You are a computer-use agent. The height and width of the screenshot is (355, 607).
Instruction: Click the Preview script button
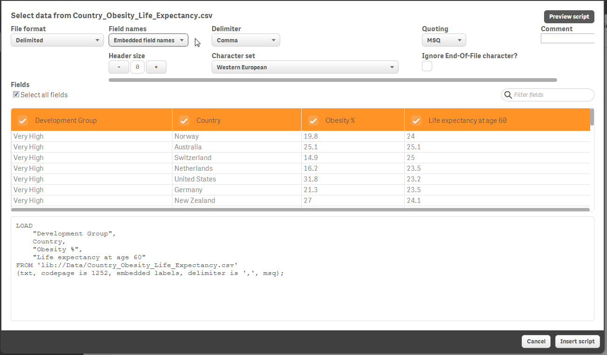click(569, 16)
